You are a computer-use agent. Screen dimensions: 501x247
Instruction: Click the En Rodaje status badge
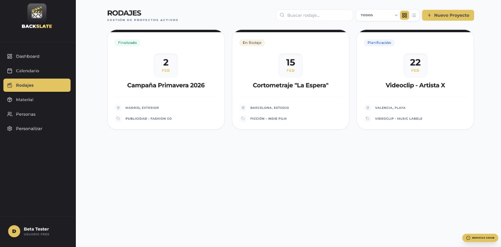coord(252,43)
